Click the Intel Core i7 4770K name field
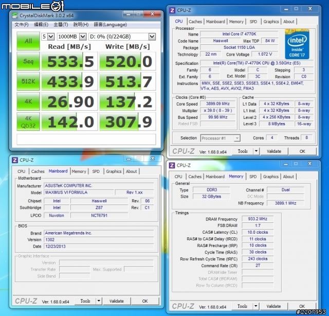Screen dimensions: 329x316 point(239,34)
